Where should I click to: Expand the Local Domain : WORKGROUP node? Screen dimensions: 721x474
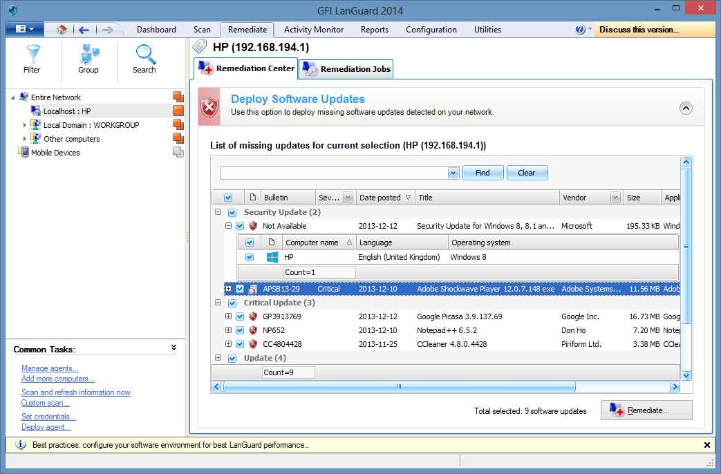click(24, 125)
